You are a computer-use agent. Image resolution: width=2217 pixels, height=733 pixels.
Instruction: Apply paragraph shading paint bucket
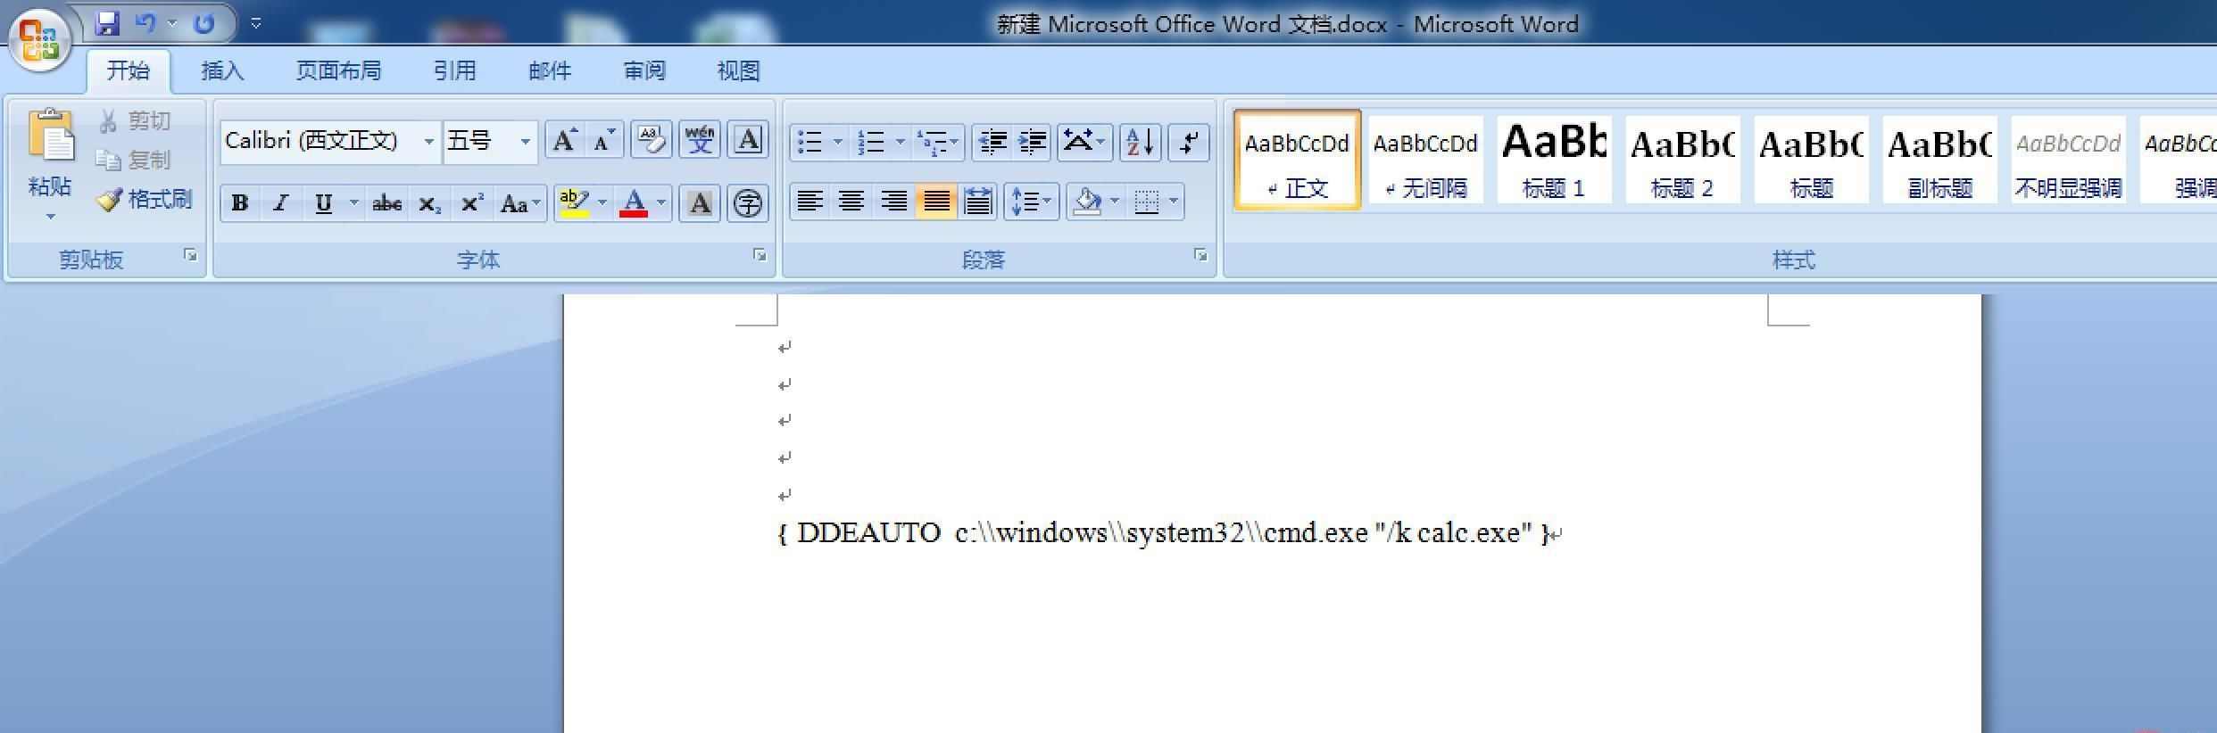point(1087,202)
